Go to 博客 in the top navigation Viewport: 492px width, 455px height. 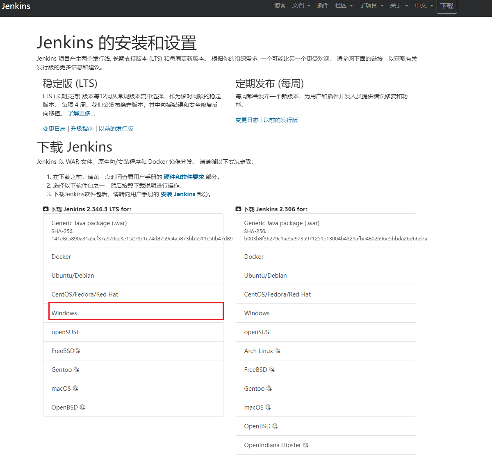[280, 6]
